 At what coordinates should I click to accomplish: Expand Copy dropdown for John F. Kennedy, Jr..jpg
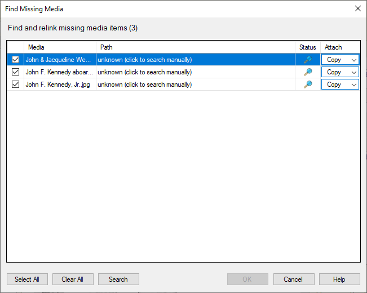pyautogui.click(x=340, y=85)
